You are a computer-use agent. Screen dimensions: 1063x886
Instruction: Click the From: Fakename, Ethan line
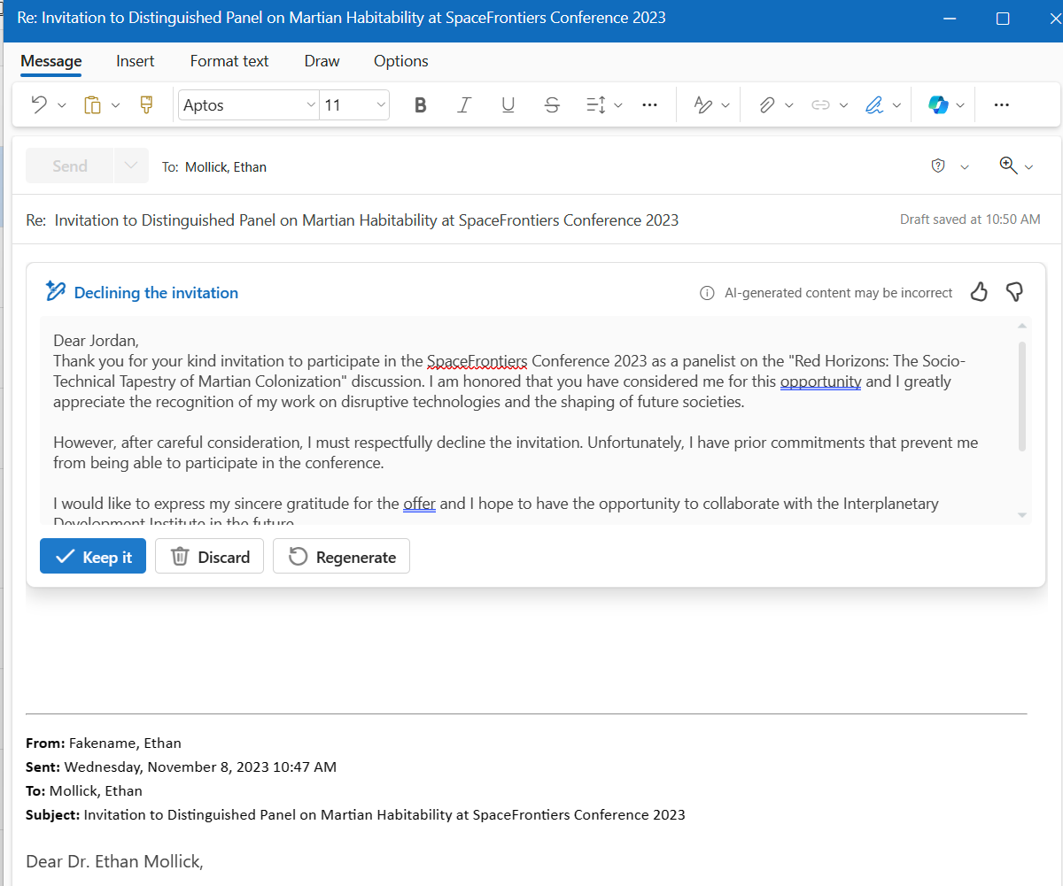click(104, 743)
